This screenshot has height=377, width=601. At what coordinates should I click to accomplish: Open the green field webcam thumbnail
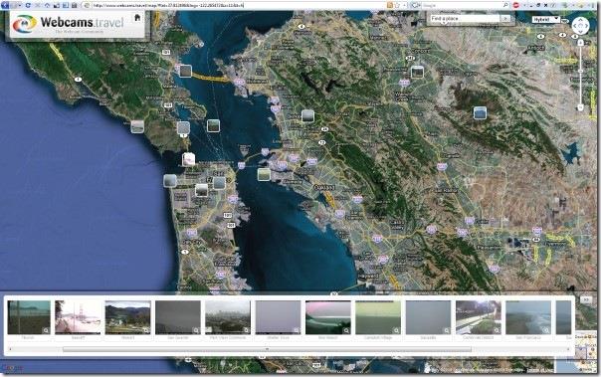(378, 317)
